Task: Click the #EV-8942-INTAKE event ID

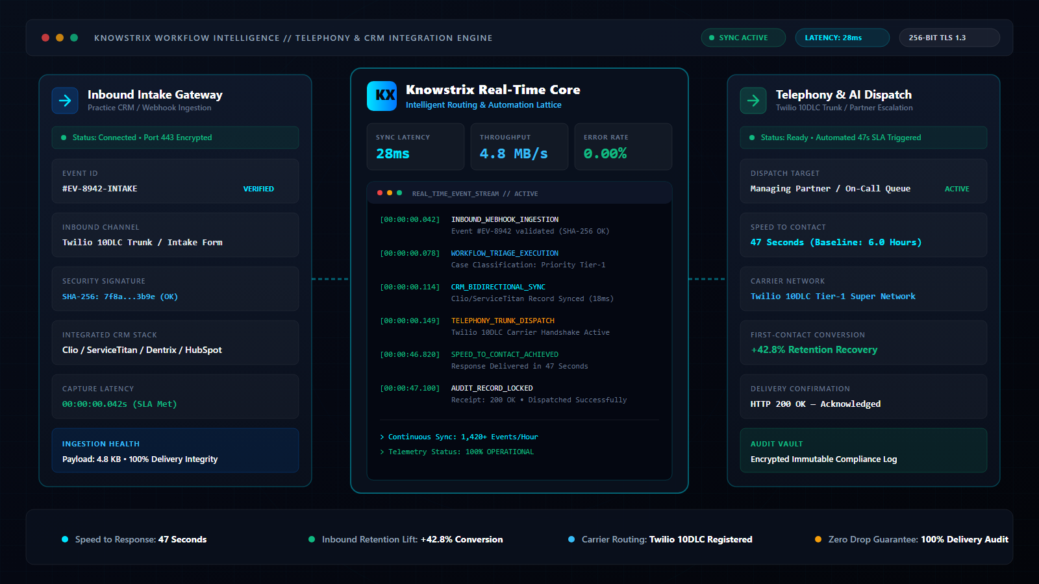Action: [99, 189]
